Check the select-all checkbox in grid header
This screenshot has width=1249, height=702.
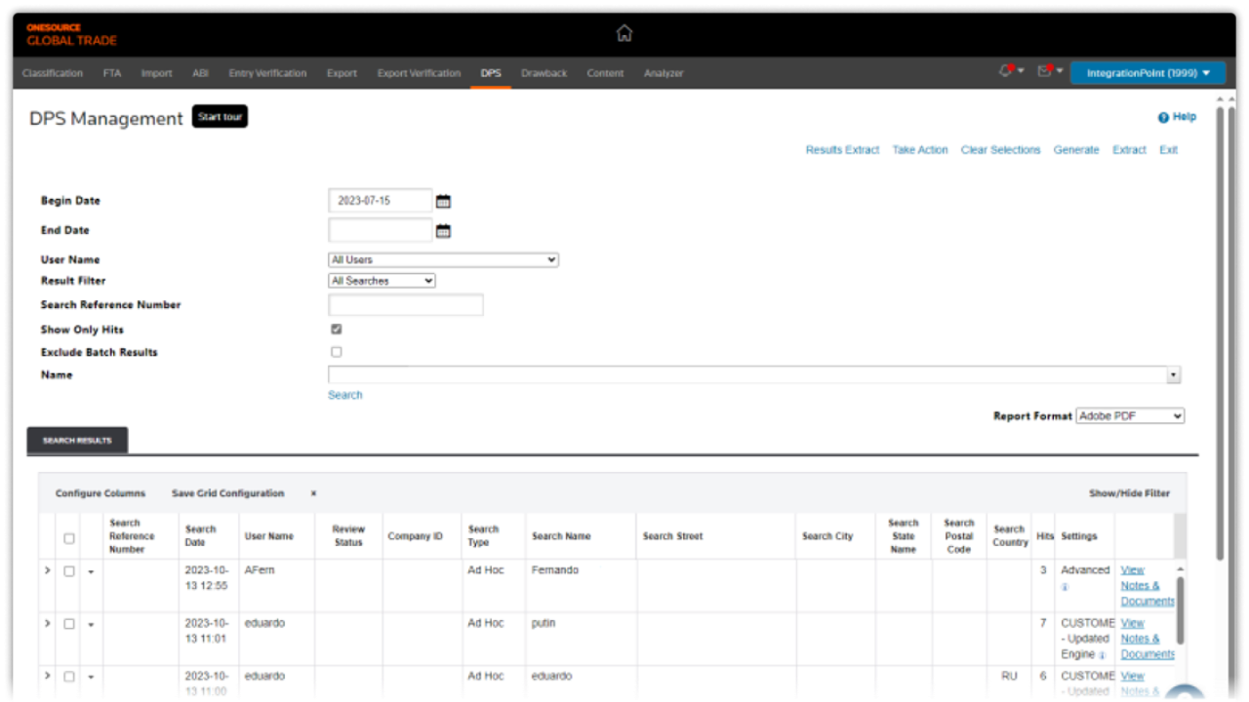click(x=69, y=538)
